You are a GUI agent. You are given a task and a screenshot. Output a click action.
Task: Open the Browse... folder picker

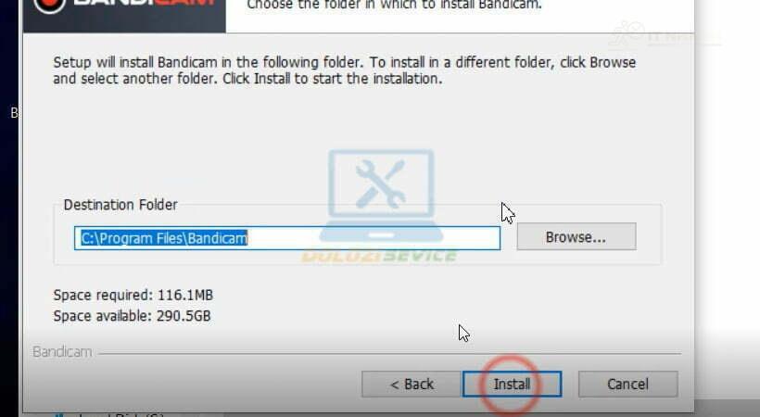(576, 236)
